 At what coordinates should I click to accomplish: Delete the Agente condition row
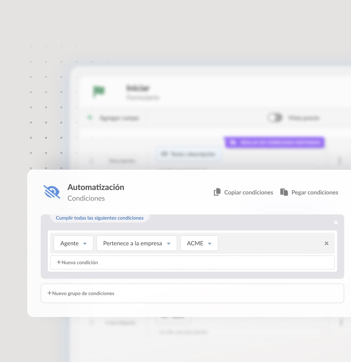click(326, 243)
